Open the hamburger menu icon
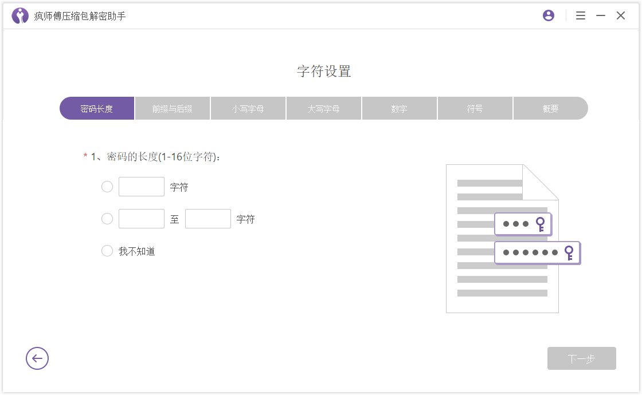This screenshot has height=395, width=642. 581,15
